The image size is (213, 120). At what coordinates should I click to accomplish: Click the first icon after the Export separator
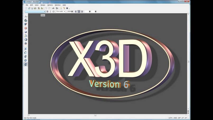point(39,8)
